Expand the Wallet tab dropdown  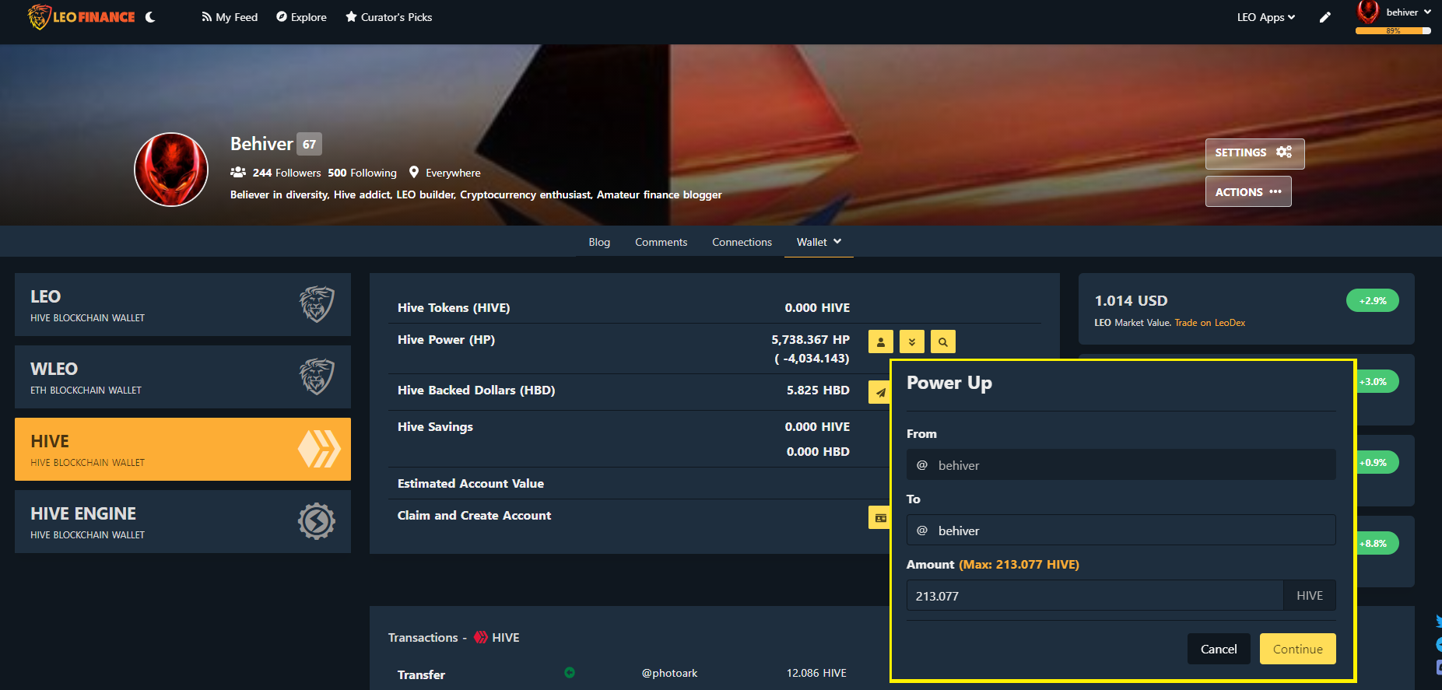pos(819,242)
